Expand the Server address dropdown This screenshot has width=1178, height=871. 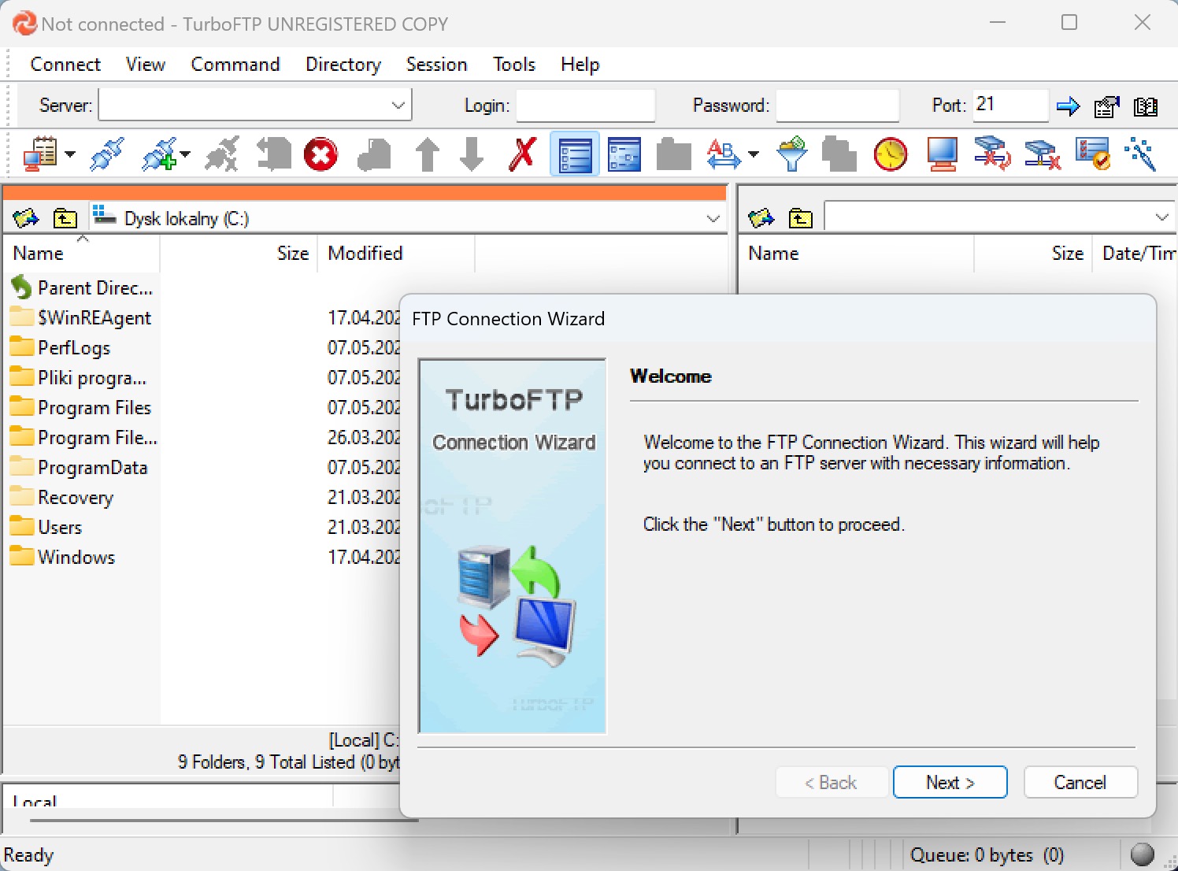tap(398, 105)
